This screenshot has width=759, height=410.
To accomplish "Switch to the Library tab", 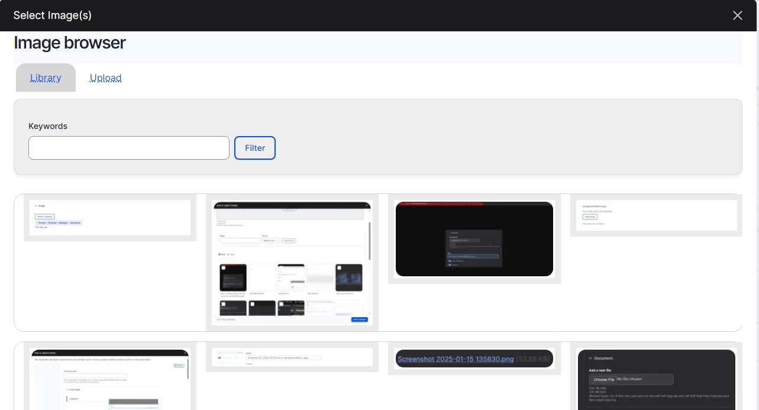I will (46, 78).
